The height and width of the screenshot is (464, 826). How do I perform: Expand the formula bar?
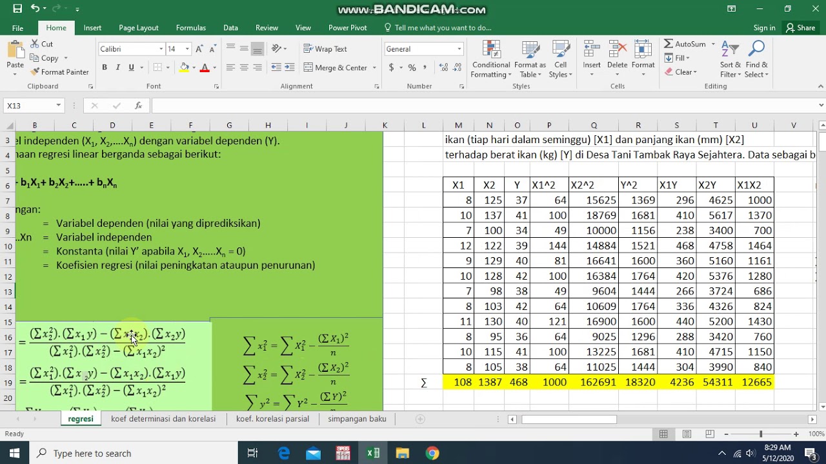[821, 106]
